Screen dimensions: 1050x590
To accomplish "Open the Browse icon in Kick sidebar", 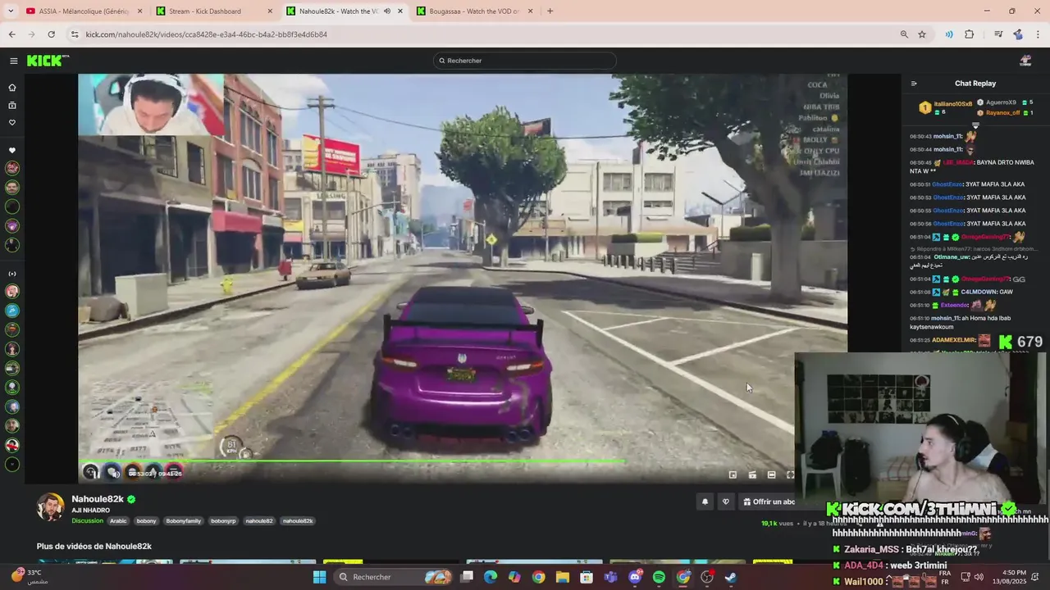I will pyautogui.click(x=12, y=105).
